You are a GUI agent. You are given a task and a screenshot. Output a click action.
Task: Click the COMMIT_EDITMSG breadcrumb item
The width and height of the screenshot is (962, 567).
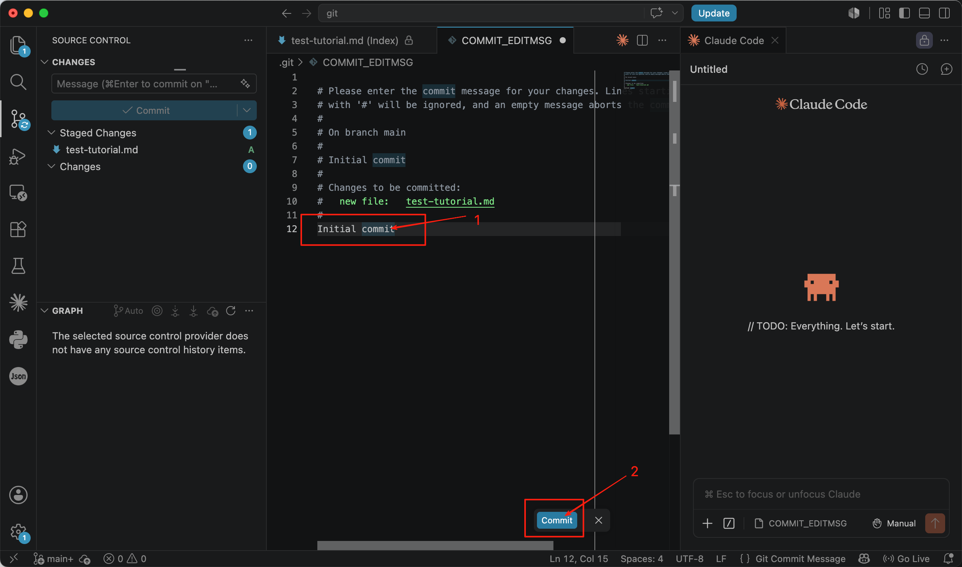coord(368,62)
